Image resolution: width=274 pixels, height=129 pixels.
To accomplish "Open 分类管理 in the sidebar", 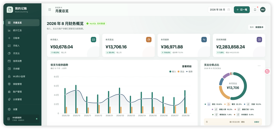I will [22, 99].
